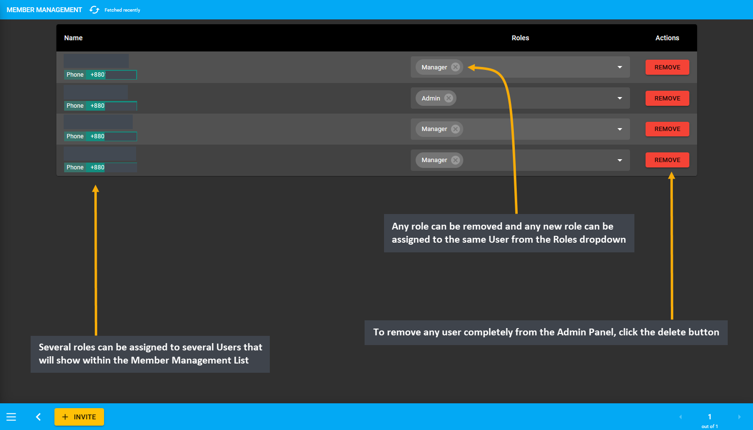Expand the Roles dropdown in the fourth row
The width and height of the screenshot is (753, 430).
point(620,160)
